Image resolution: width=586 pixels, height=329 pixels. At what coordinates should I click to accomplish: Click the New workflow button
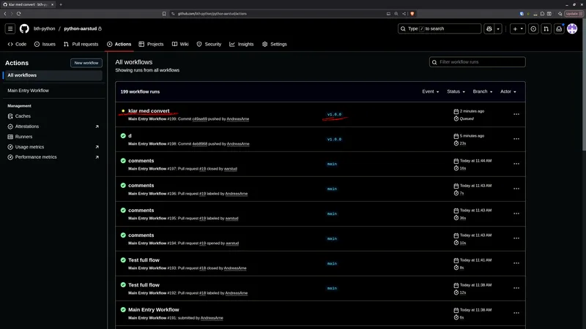pos(86,63)
